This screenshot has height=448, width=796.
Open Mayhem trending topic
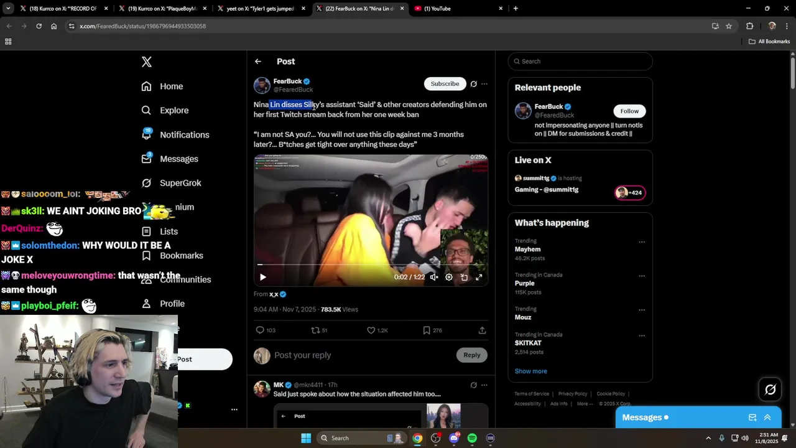[527, 250]
